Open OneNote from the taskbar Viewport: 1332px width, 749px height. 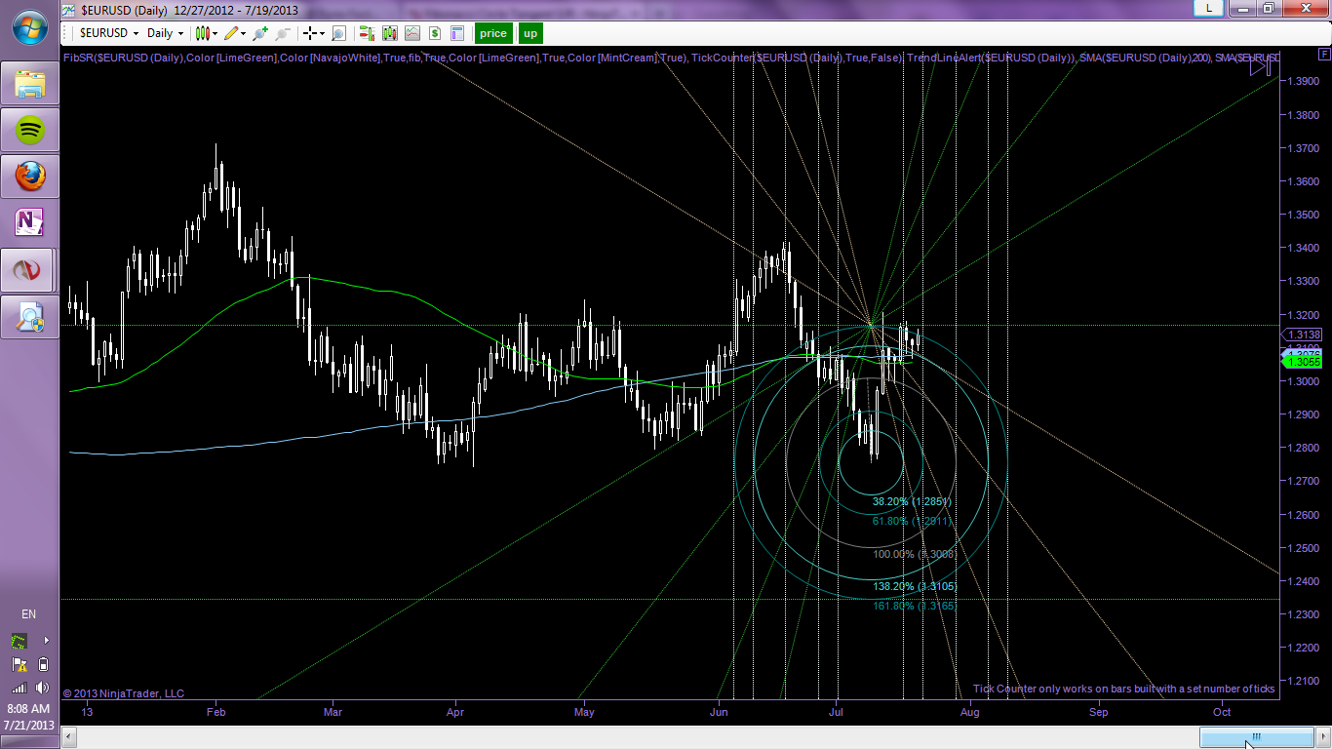click(x=30, y=221)
